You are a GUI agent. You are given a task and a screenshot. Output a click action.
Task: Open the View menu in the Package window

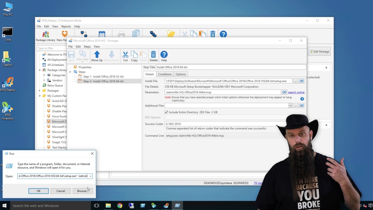click(x=97, y=46)
